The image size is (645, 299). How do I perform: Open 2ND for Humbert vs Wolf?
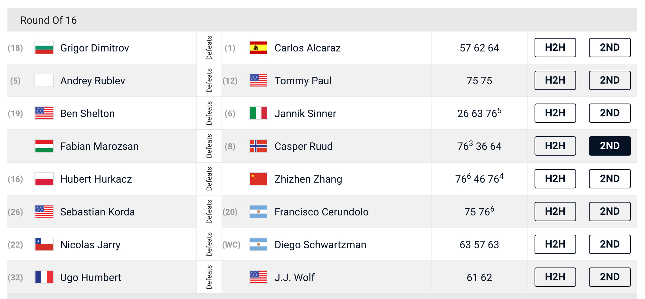point(610,277)
